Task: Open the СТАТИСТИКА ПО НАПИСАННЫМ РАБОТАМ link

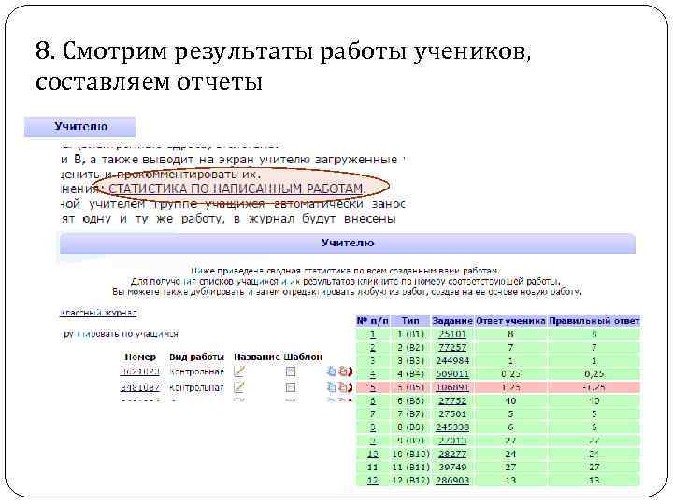Action: [x=236, y=189]
